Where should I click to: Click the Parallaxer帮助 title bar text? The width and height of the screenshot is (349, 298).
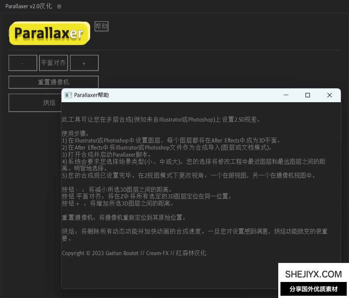click(91, 95)
